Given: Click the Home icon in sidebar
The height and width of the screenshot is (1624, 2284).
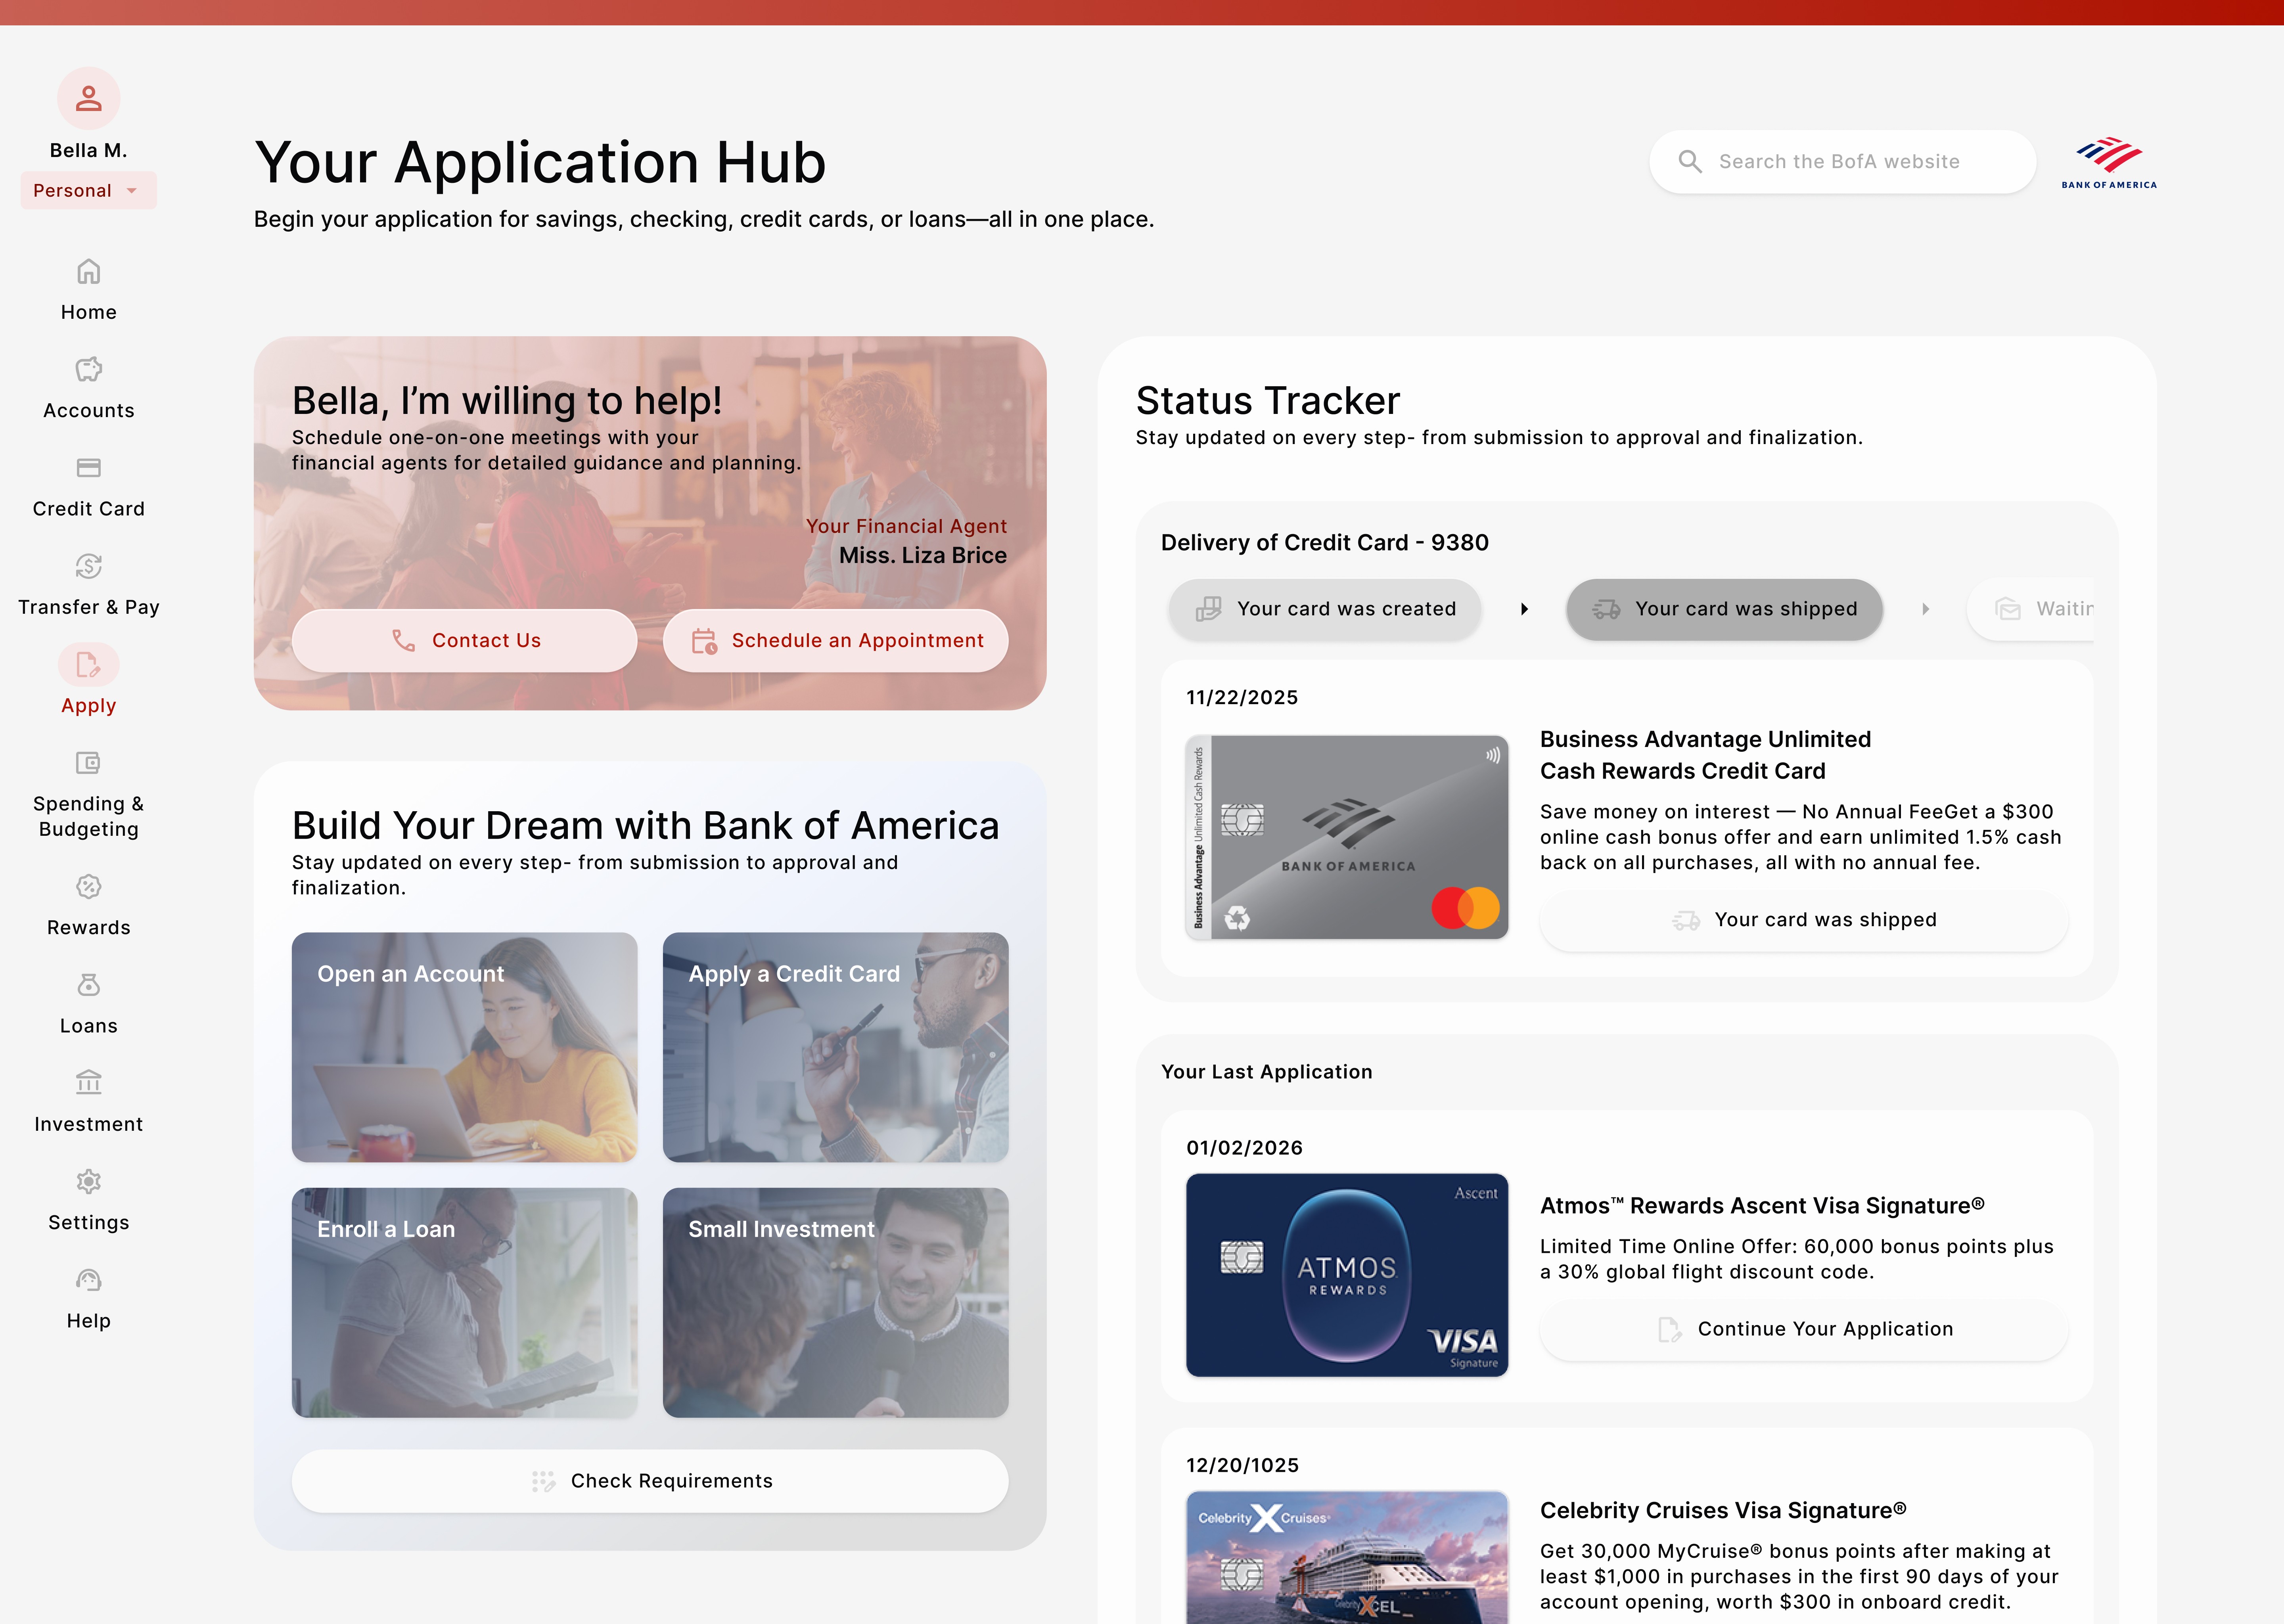Looking at the screenshot, I should pos(88,272).
